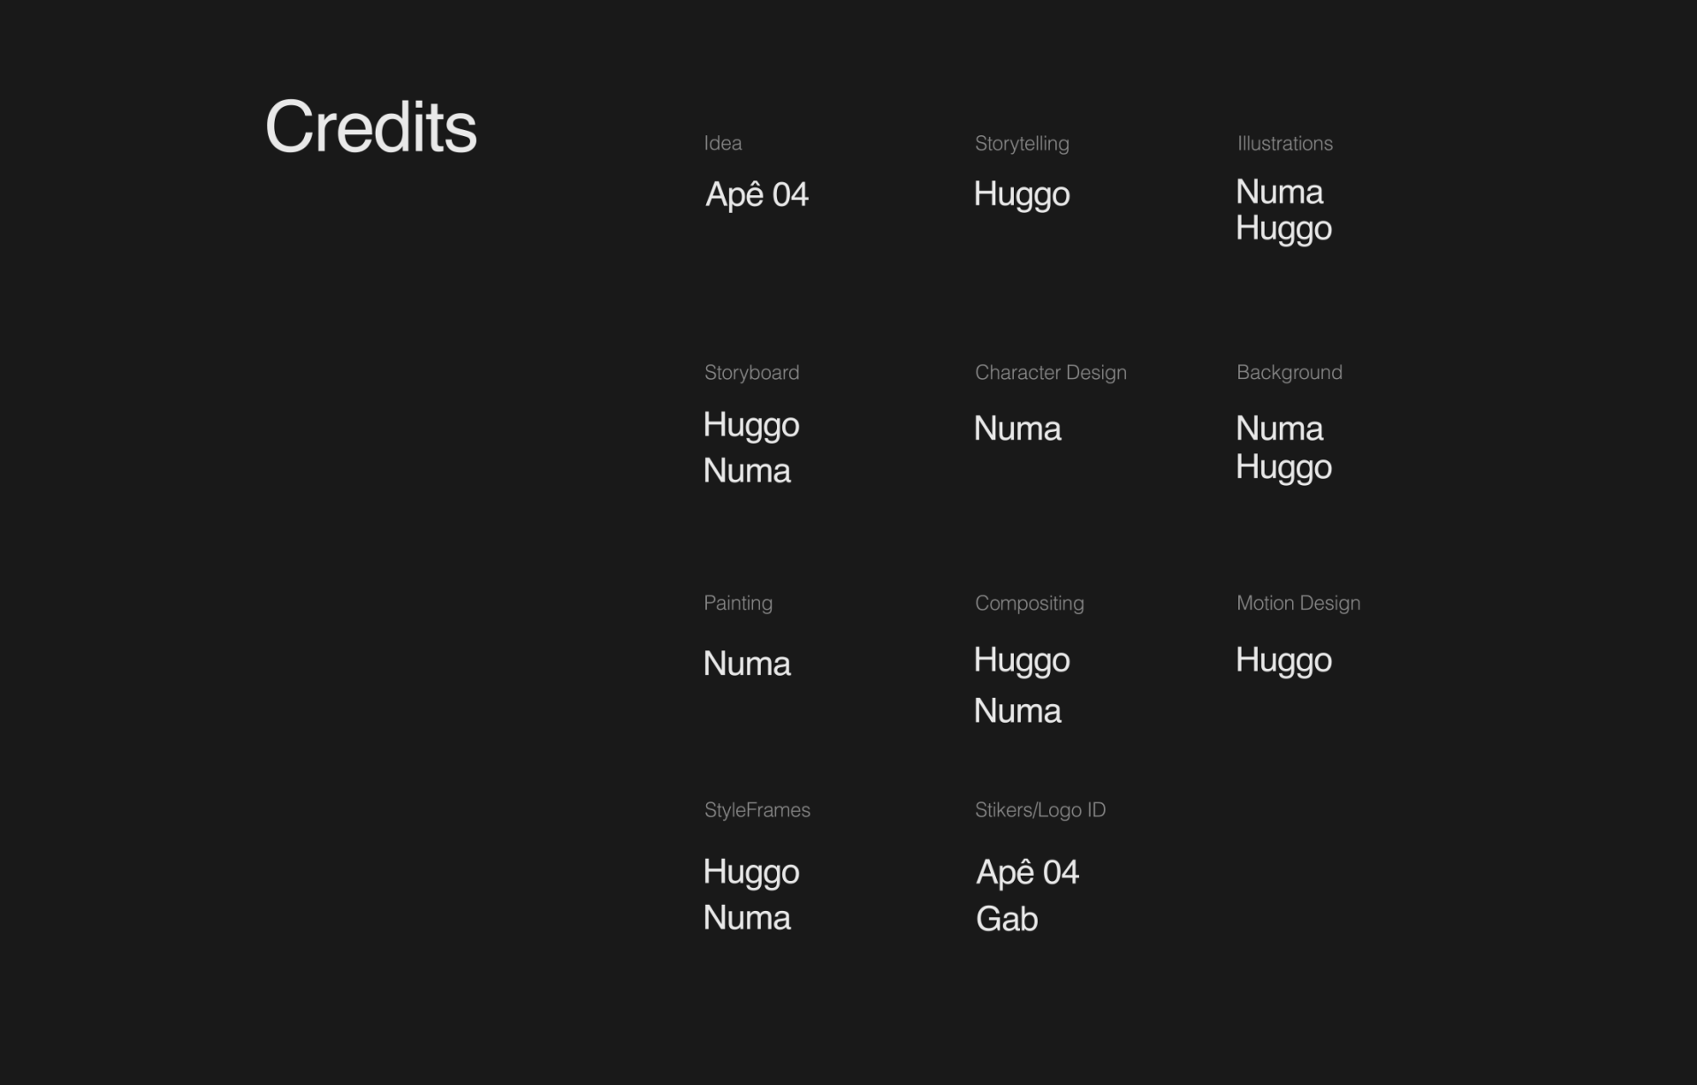Click the Character Design label
The width and height of the screenshot is (1697, 1085).
[1050, 373]
